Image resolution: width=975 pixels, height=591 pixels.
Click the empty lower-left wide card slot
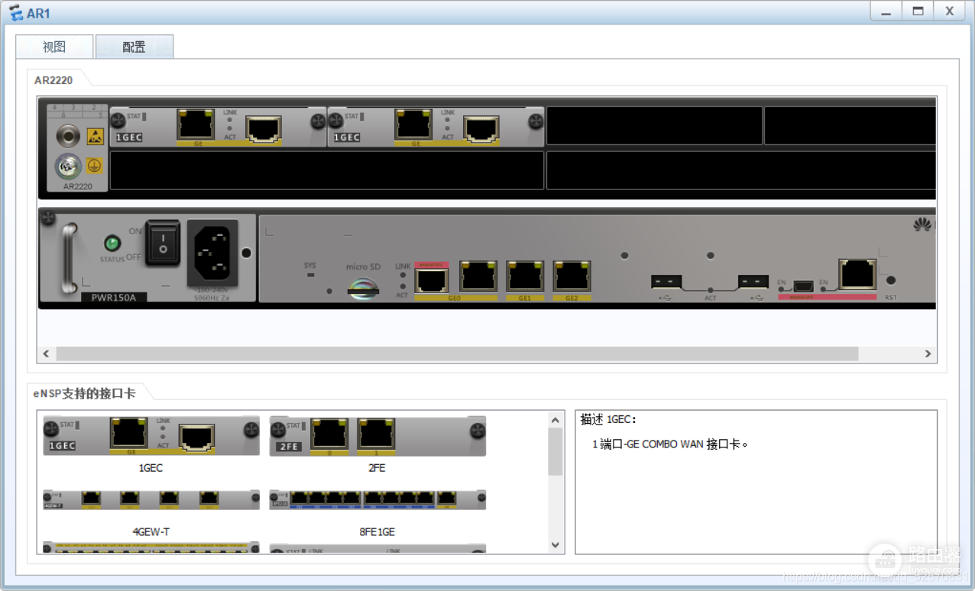327,170
